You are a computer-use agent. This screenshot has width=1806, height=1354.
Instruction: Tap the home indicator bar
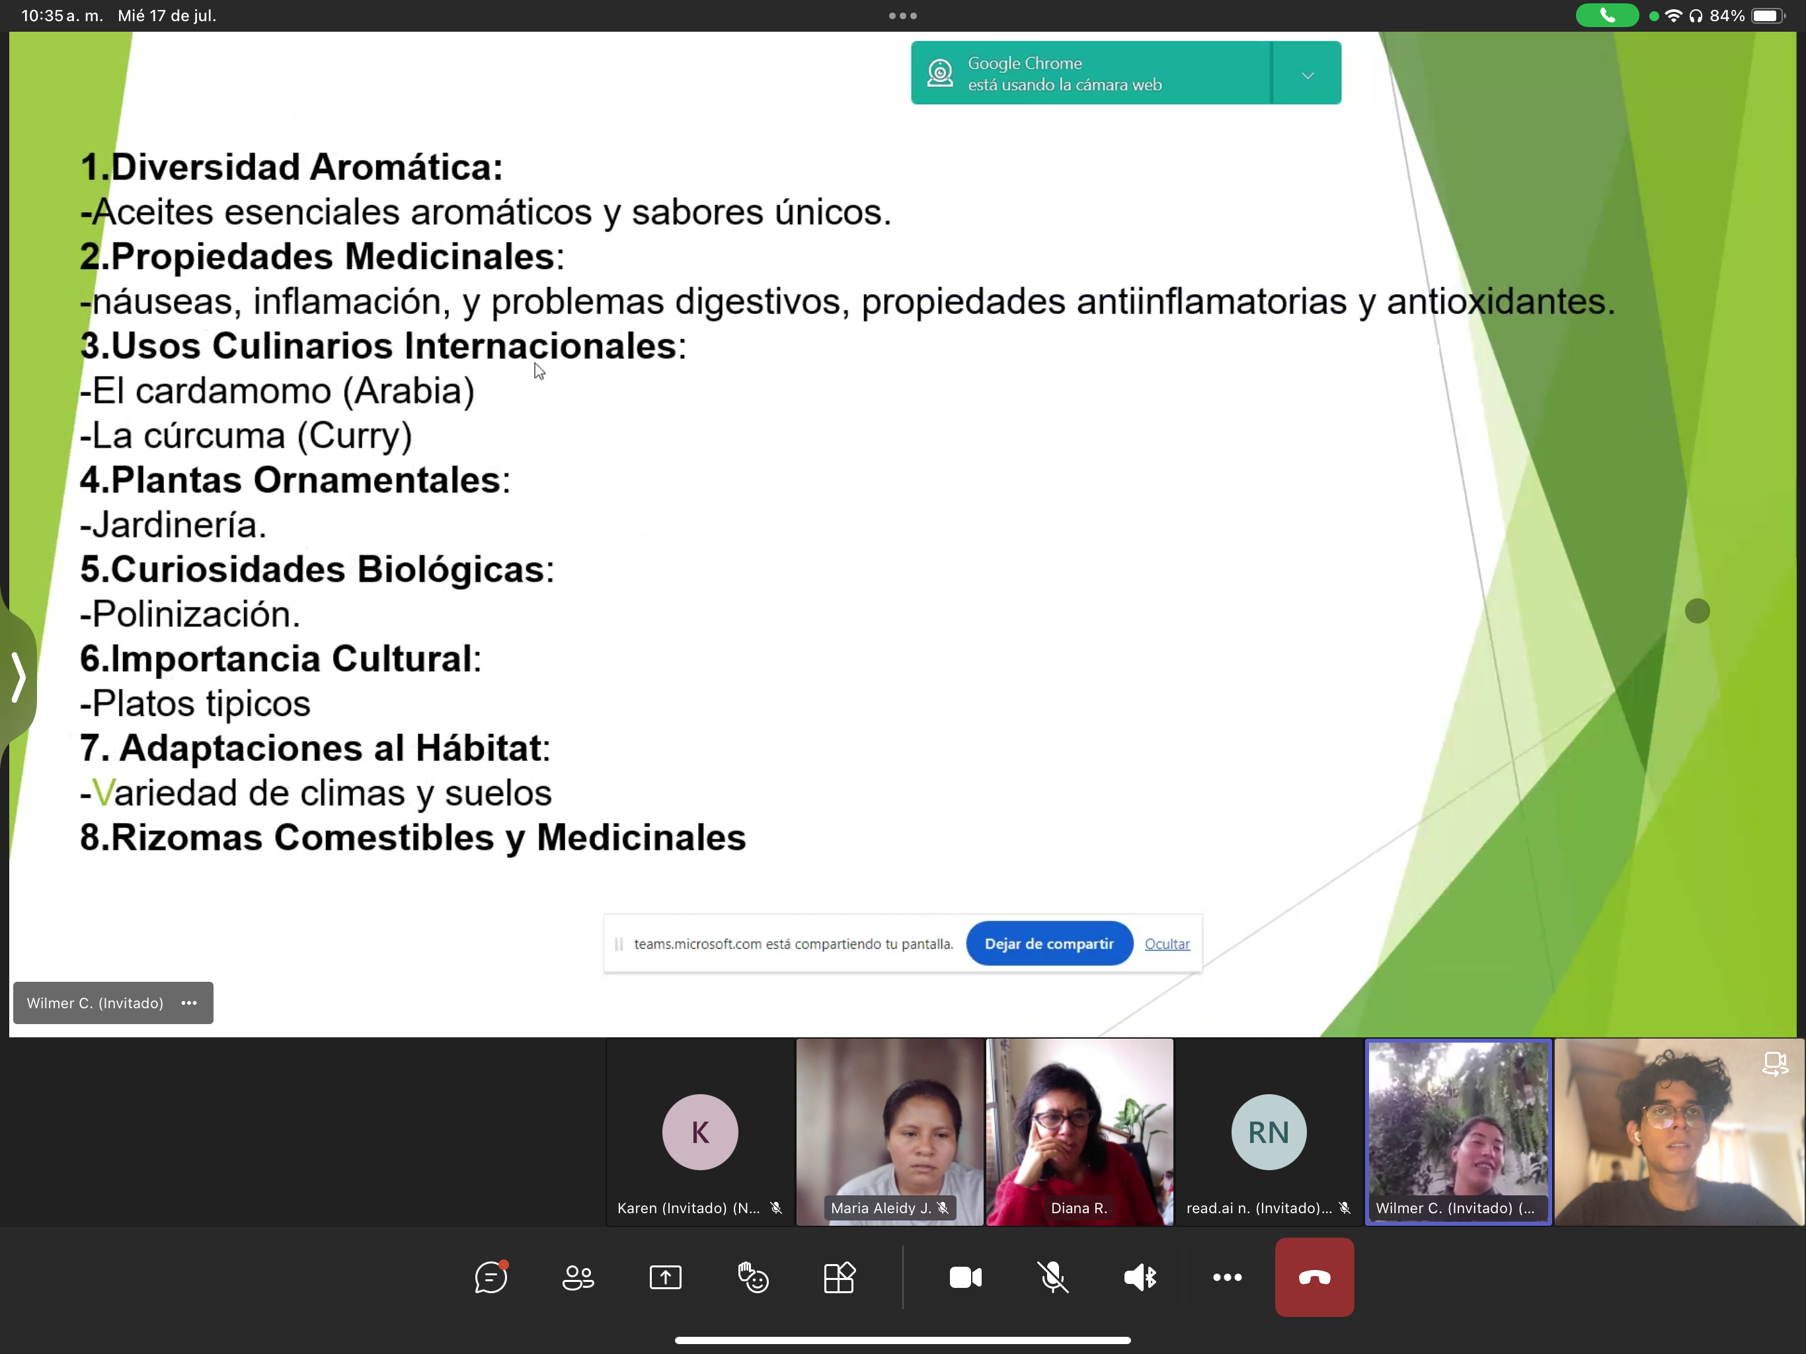(902, 1340)
